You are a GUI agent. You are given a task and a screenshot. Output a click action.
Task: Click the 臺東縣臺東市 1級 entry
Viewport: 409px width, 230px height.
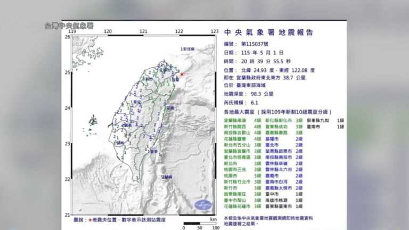point(284,207)
